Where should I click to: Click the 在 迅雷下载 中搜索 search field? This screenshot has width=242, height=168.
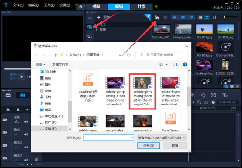pyautogui.click(x=162, y=55)
